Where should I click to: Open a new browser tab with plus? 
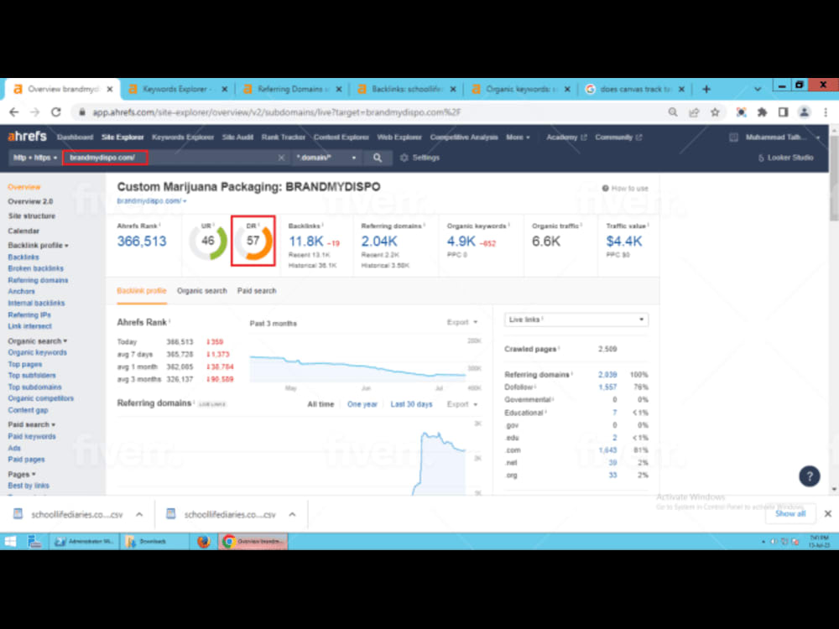[x=706, y=90]
